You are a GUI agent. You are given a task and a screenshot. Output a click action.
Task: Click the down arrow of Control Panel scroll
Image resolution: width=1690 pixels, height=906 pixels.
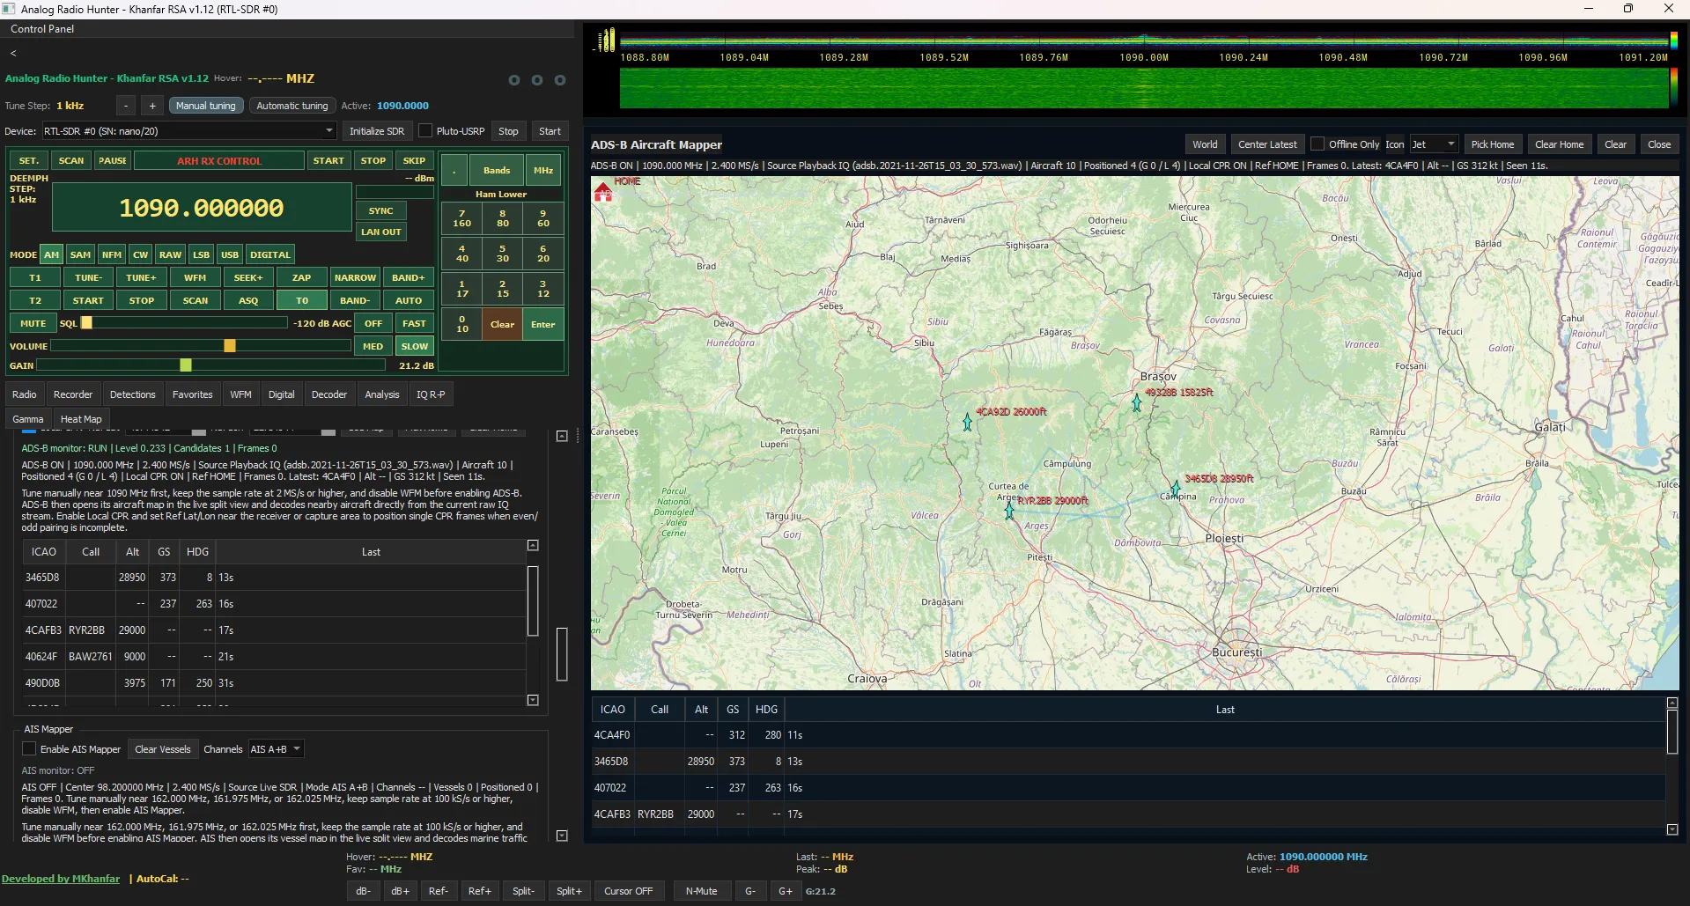pos(562,836)
